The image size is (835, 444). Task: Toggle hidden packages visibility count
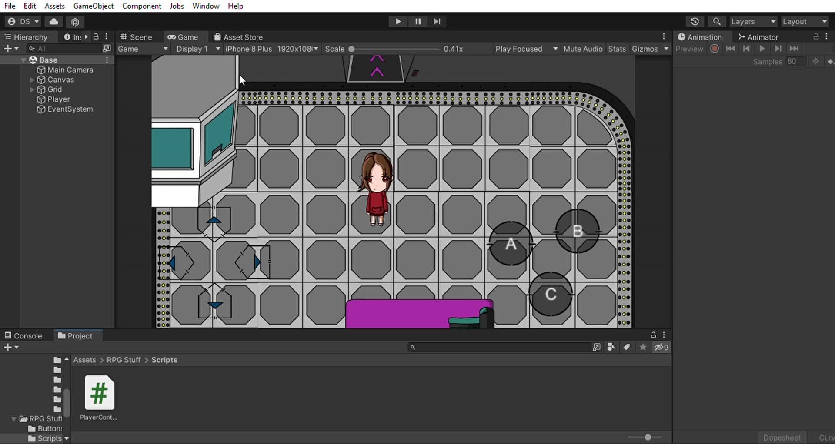(x=661, y=347)
